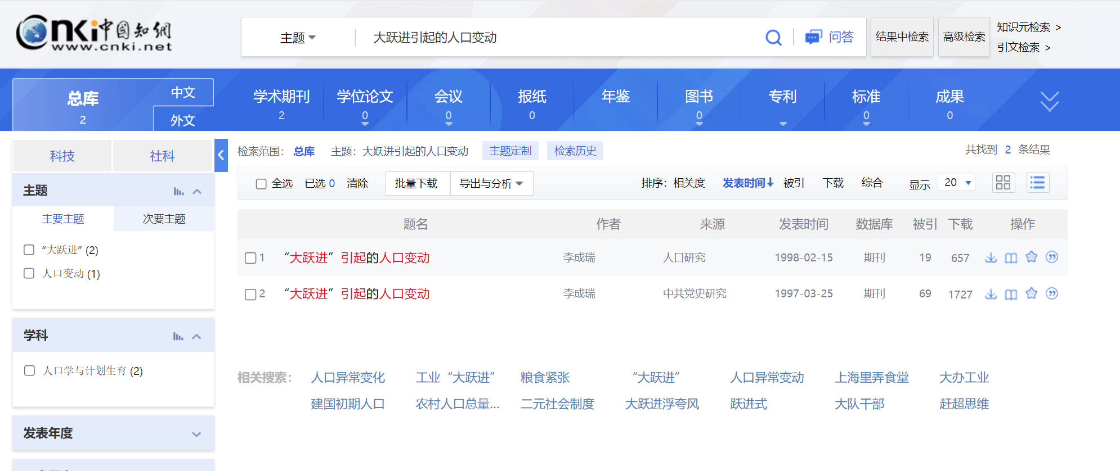Open 知识元检索 link

point(1029,27)
